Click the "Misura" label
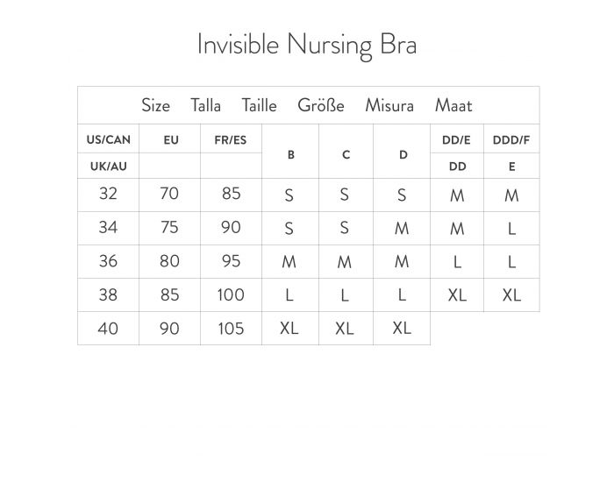This screenshot has width=614, height=482. pos(389,106)
